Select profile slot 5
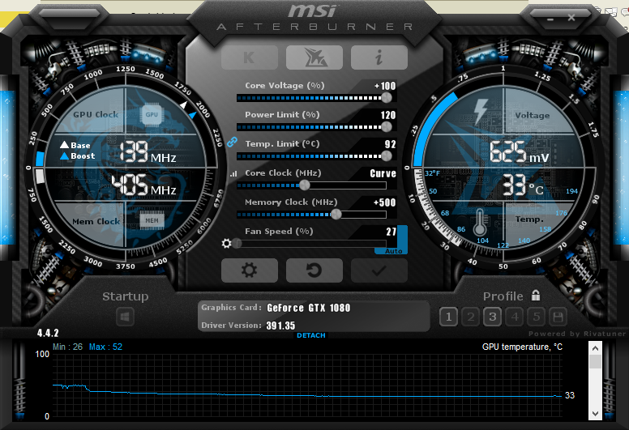629x430 pixels. [x=536, y=317]
